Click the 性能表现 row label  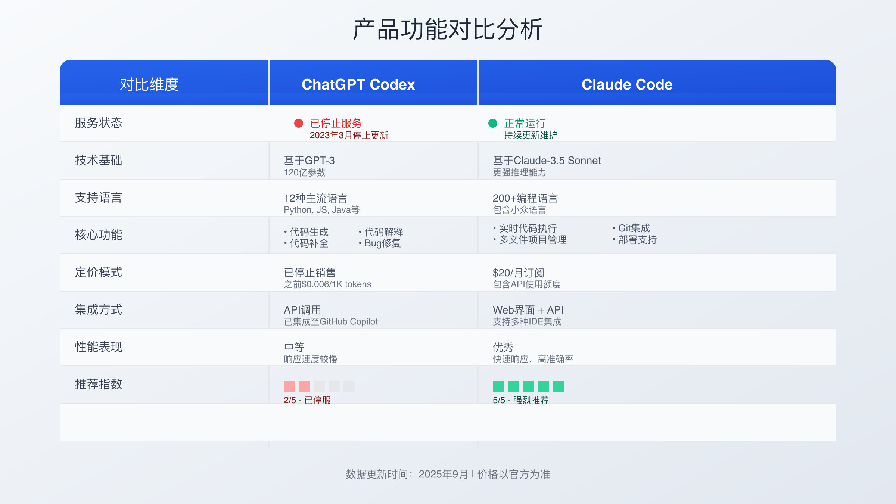coord(99,347)
